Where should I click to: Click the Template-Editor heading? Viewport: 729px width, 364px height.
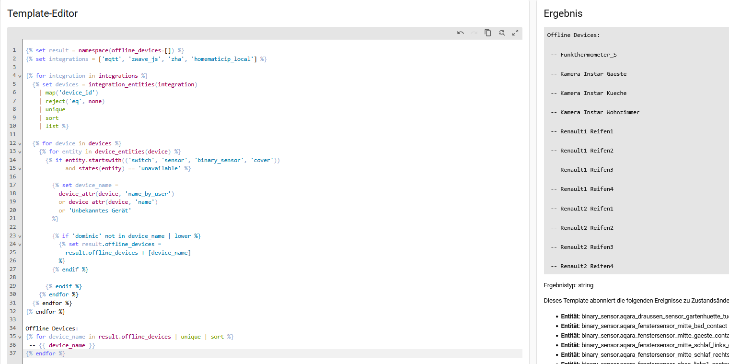(43, 13)
